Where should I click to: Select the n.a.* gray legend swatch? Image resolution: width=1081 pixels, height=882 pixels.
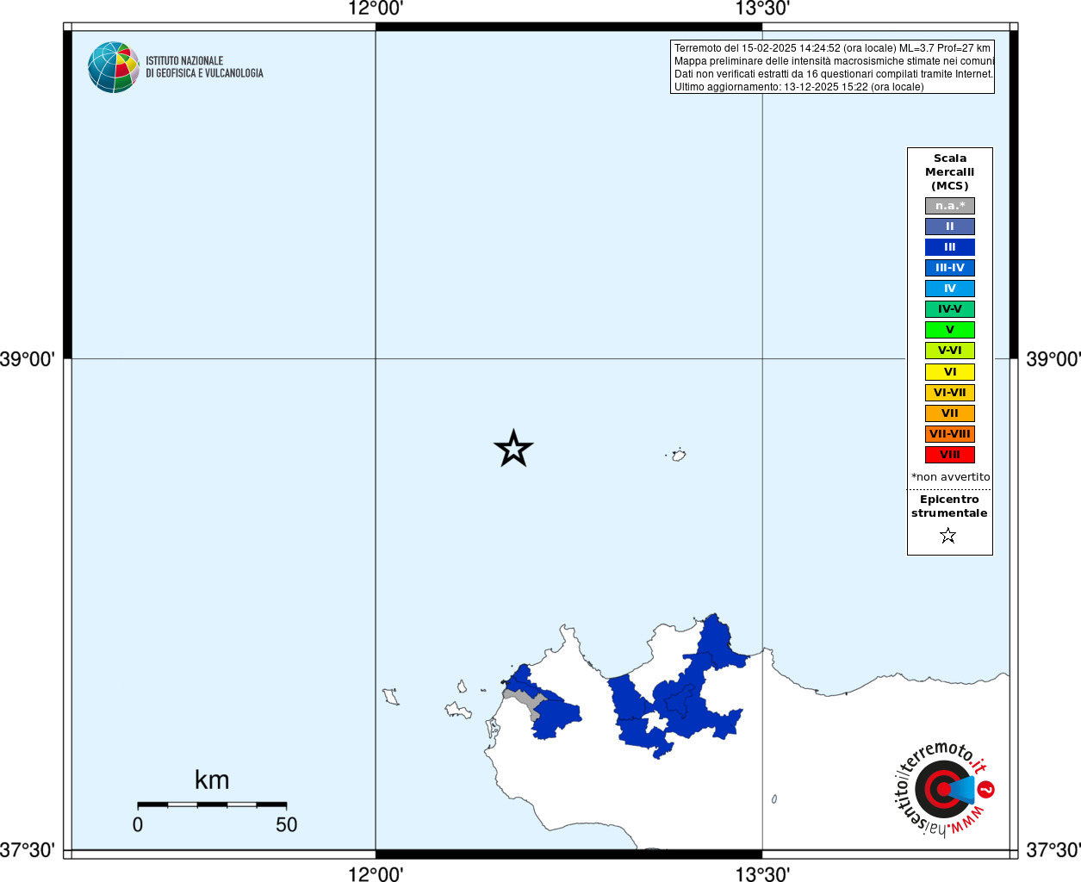(x=950, y=206)
